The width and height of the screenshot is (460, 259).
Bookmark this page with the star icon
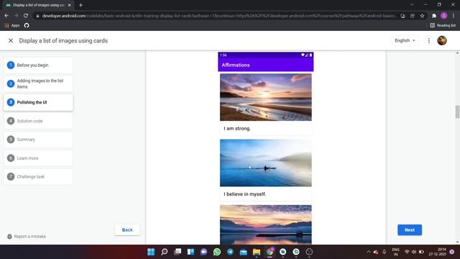pos(422,16)
